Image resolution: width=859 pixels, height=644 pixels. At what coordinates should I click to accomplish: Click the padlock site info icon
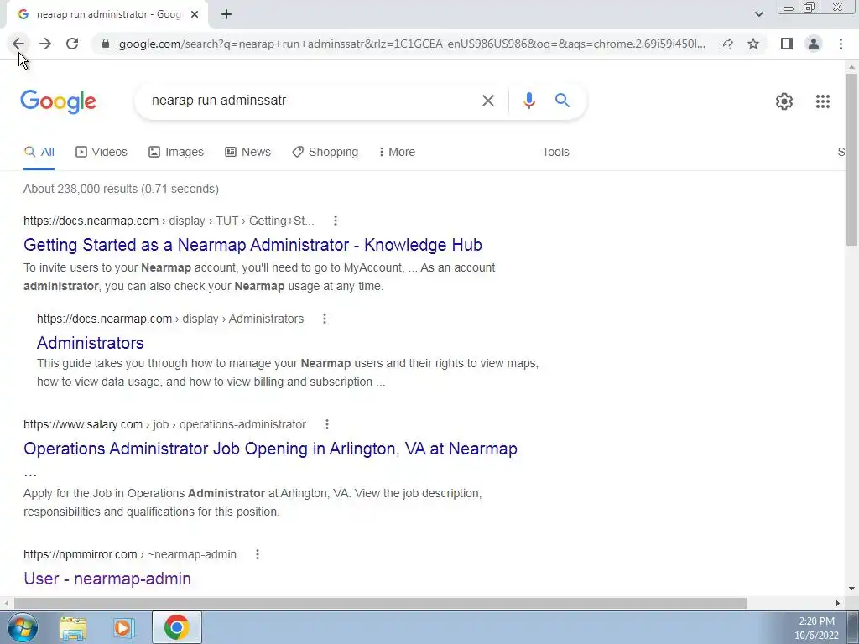pyautogui.click(x=106, y=44)
